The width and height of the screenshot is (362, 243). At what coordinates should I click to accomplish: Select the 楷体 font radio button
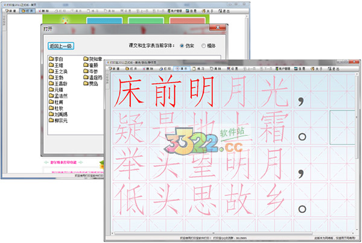pyautogui.click(x=203, y=46)
